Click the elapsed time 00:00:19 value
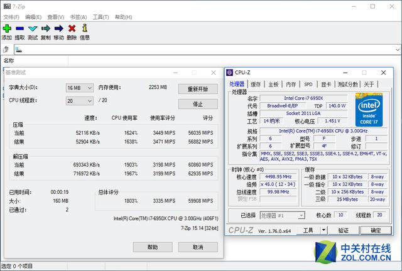Screen dimensions: 402x271 coord(60,192)
